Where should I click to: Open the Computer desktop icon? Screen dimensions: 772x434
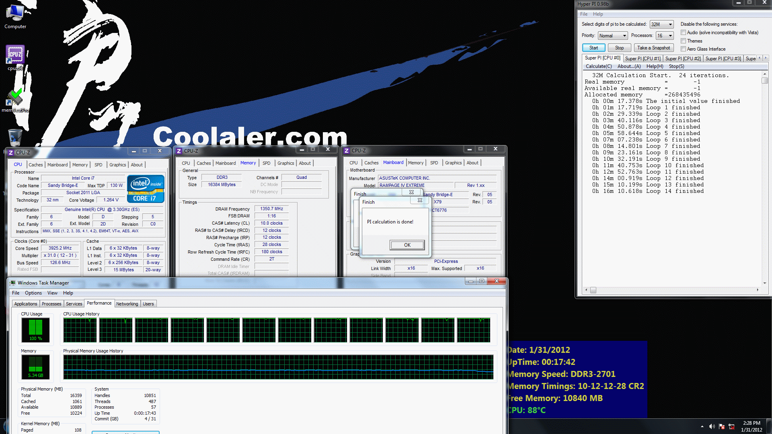pyautogui.click(x=15, y=16)
